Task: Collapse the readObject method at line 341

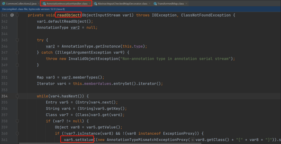Action: coord(17,15)
